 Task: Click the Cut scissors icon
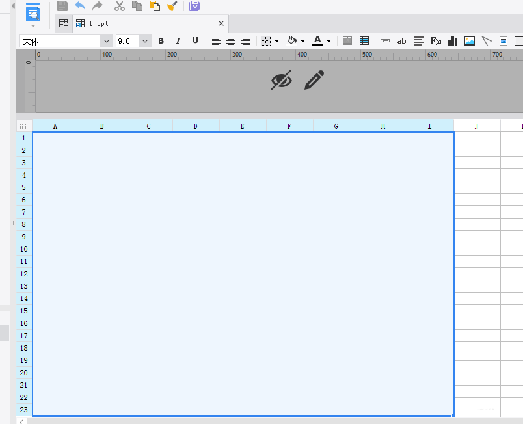pyautogui.click(x=120, y=6)
